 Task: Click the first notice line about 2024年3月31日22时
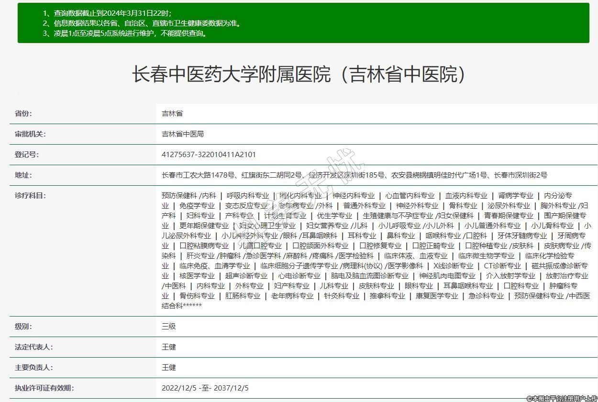[x=107, y=13]
